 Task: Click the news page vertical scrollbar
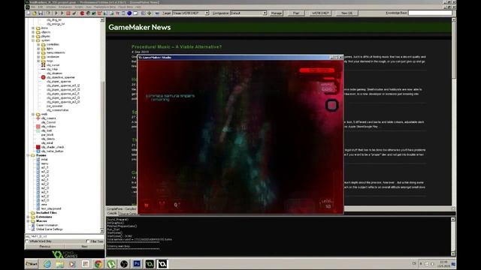pyautogui.click(x=453, y=112)
